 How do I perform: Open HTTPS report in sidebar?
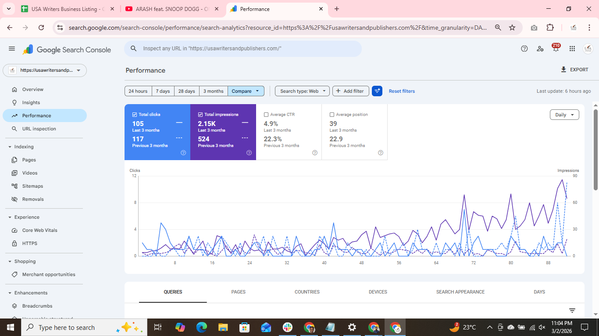[45, 243]
